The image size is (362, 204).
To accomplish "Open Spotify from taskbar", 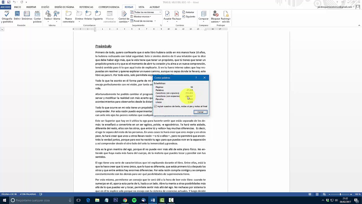I will pos(134,200).
